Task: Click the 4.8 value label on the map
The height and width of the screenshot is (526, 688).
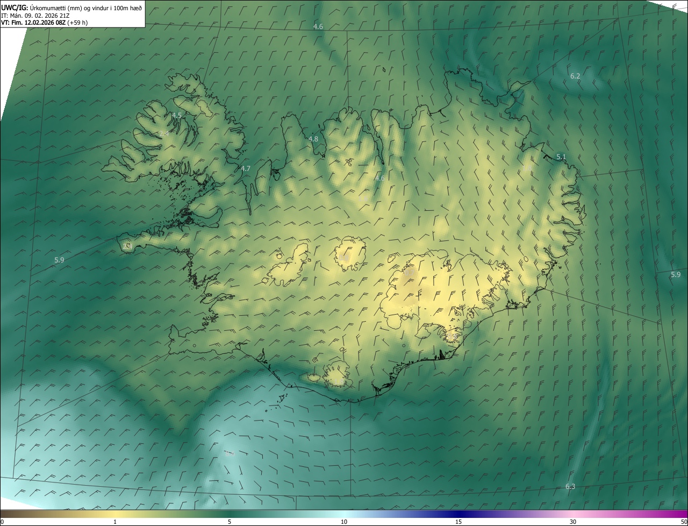Action: [313, 139]
